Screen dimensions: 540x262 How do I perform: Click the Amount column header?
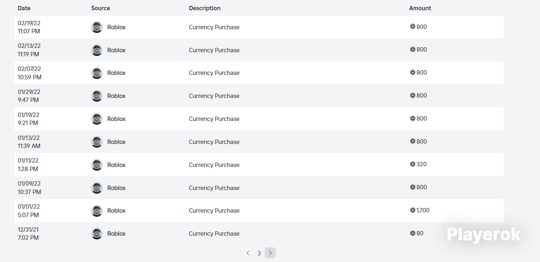point(420,8)
